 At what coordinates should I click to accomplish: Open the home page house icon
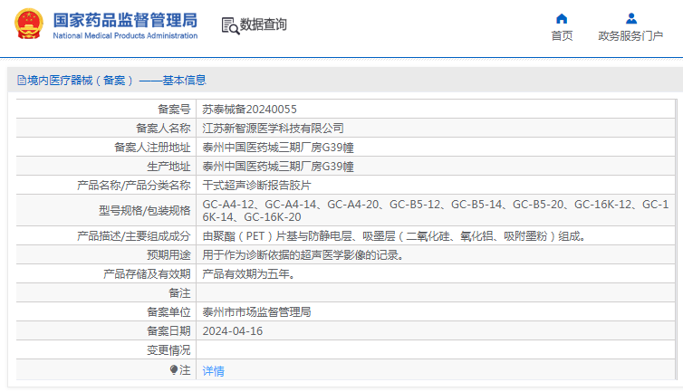[562, 19]
